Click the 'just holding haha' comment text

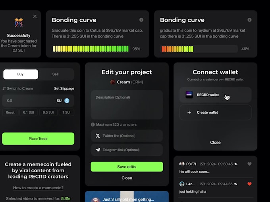(x=193, y=192)
